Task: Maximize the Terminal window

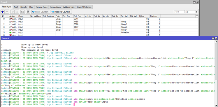Action: point(213,38)
